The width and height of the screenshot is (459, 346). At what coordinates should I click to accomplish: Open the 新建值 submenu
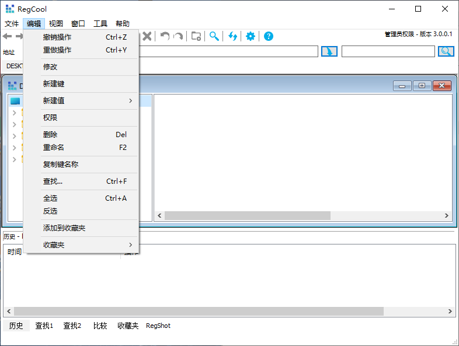click(x=81, y=100)
